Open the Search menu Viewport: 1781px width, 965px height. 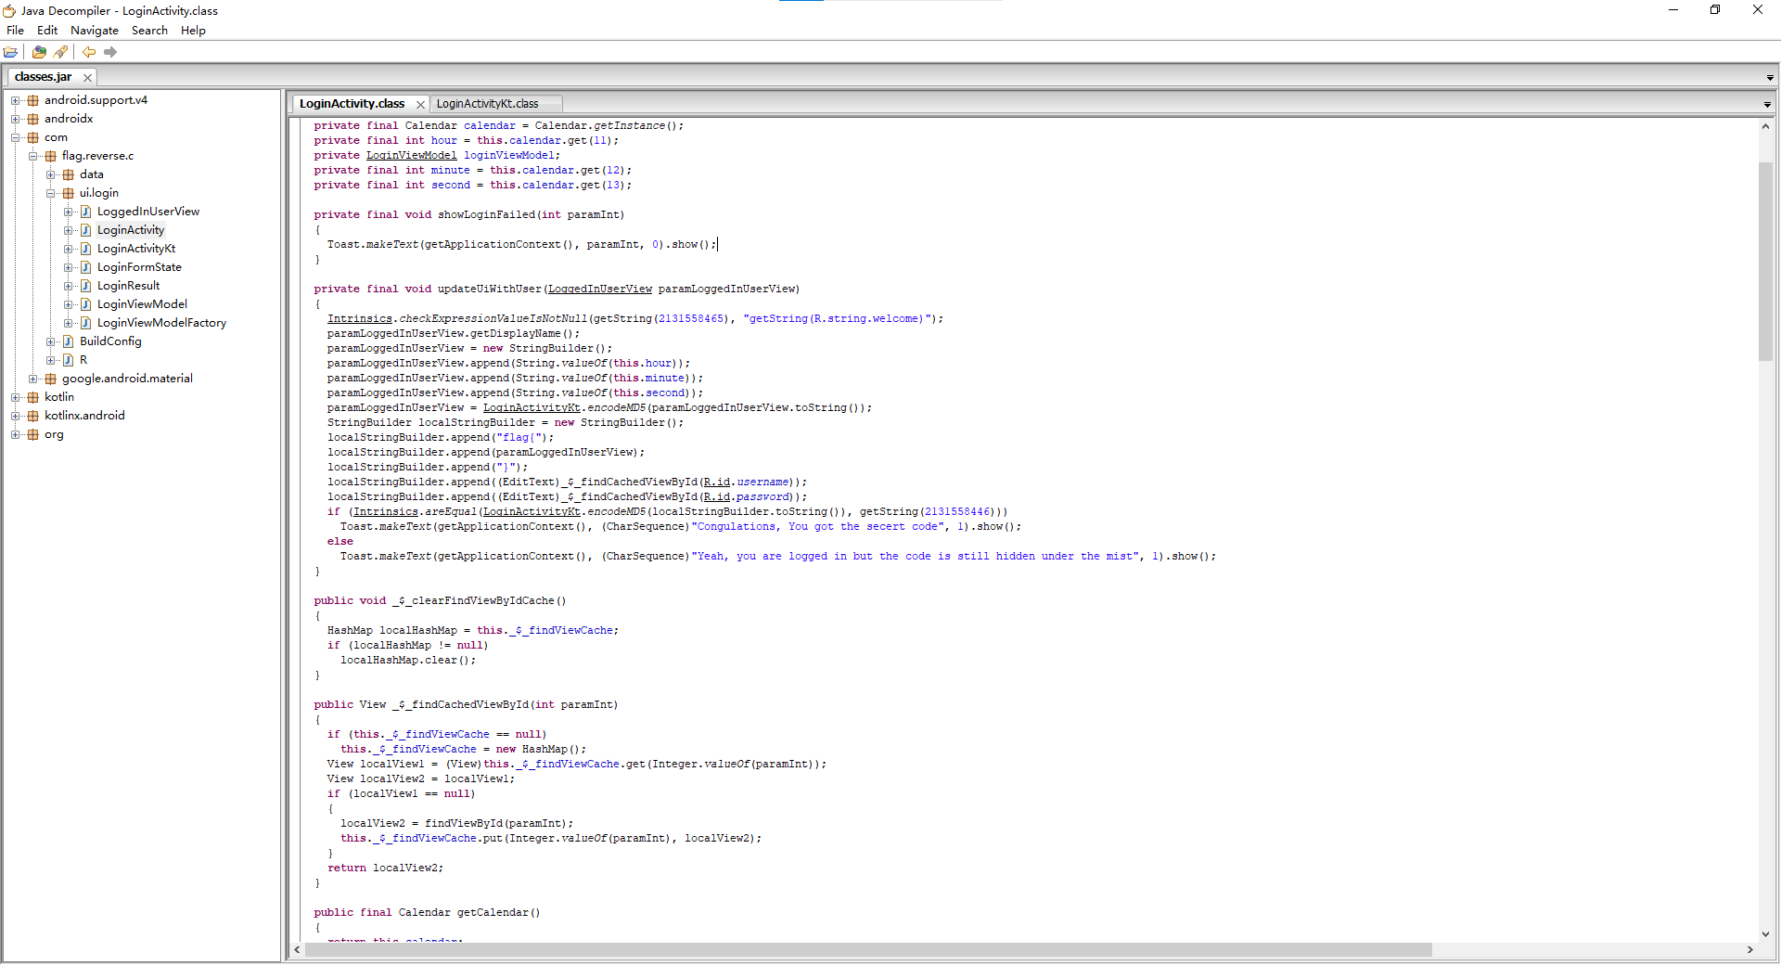149,31
